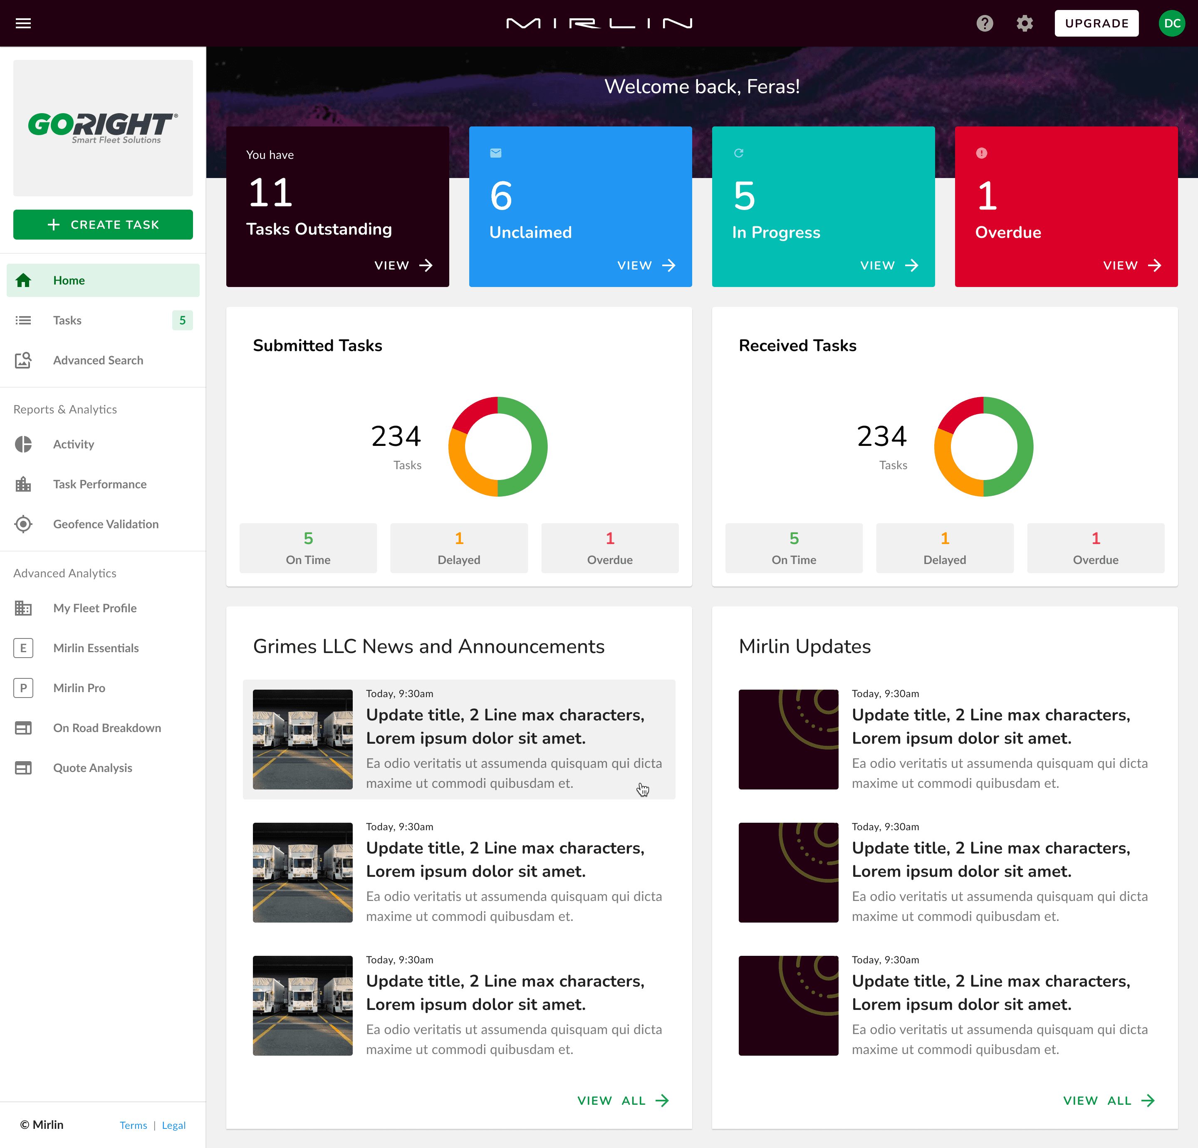Open the second Mirlin Updates thumbnail
This screenshot has width=1198, height=1148.
[x=789, y=872]
